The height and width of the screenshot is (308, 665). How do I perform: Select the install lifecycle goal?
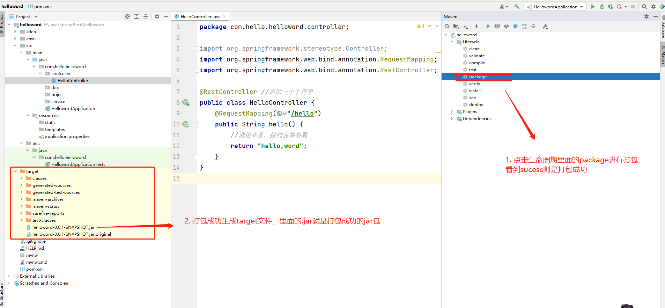[475, 91]
